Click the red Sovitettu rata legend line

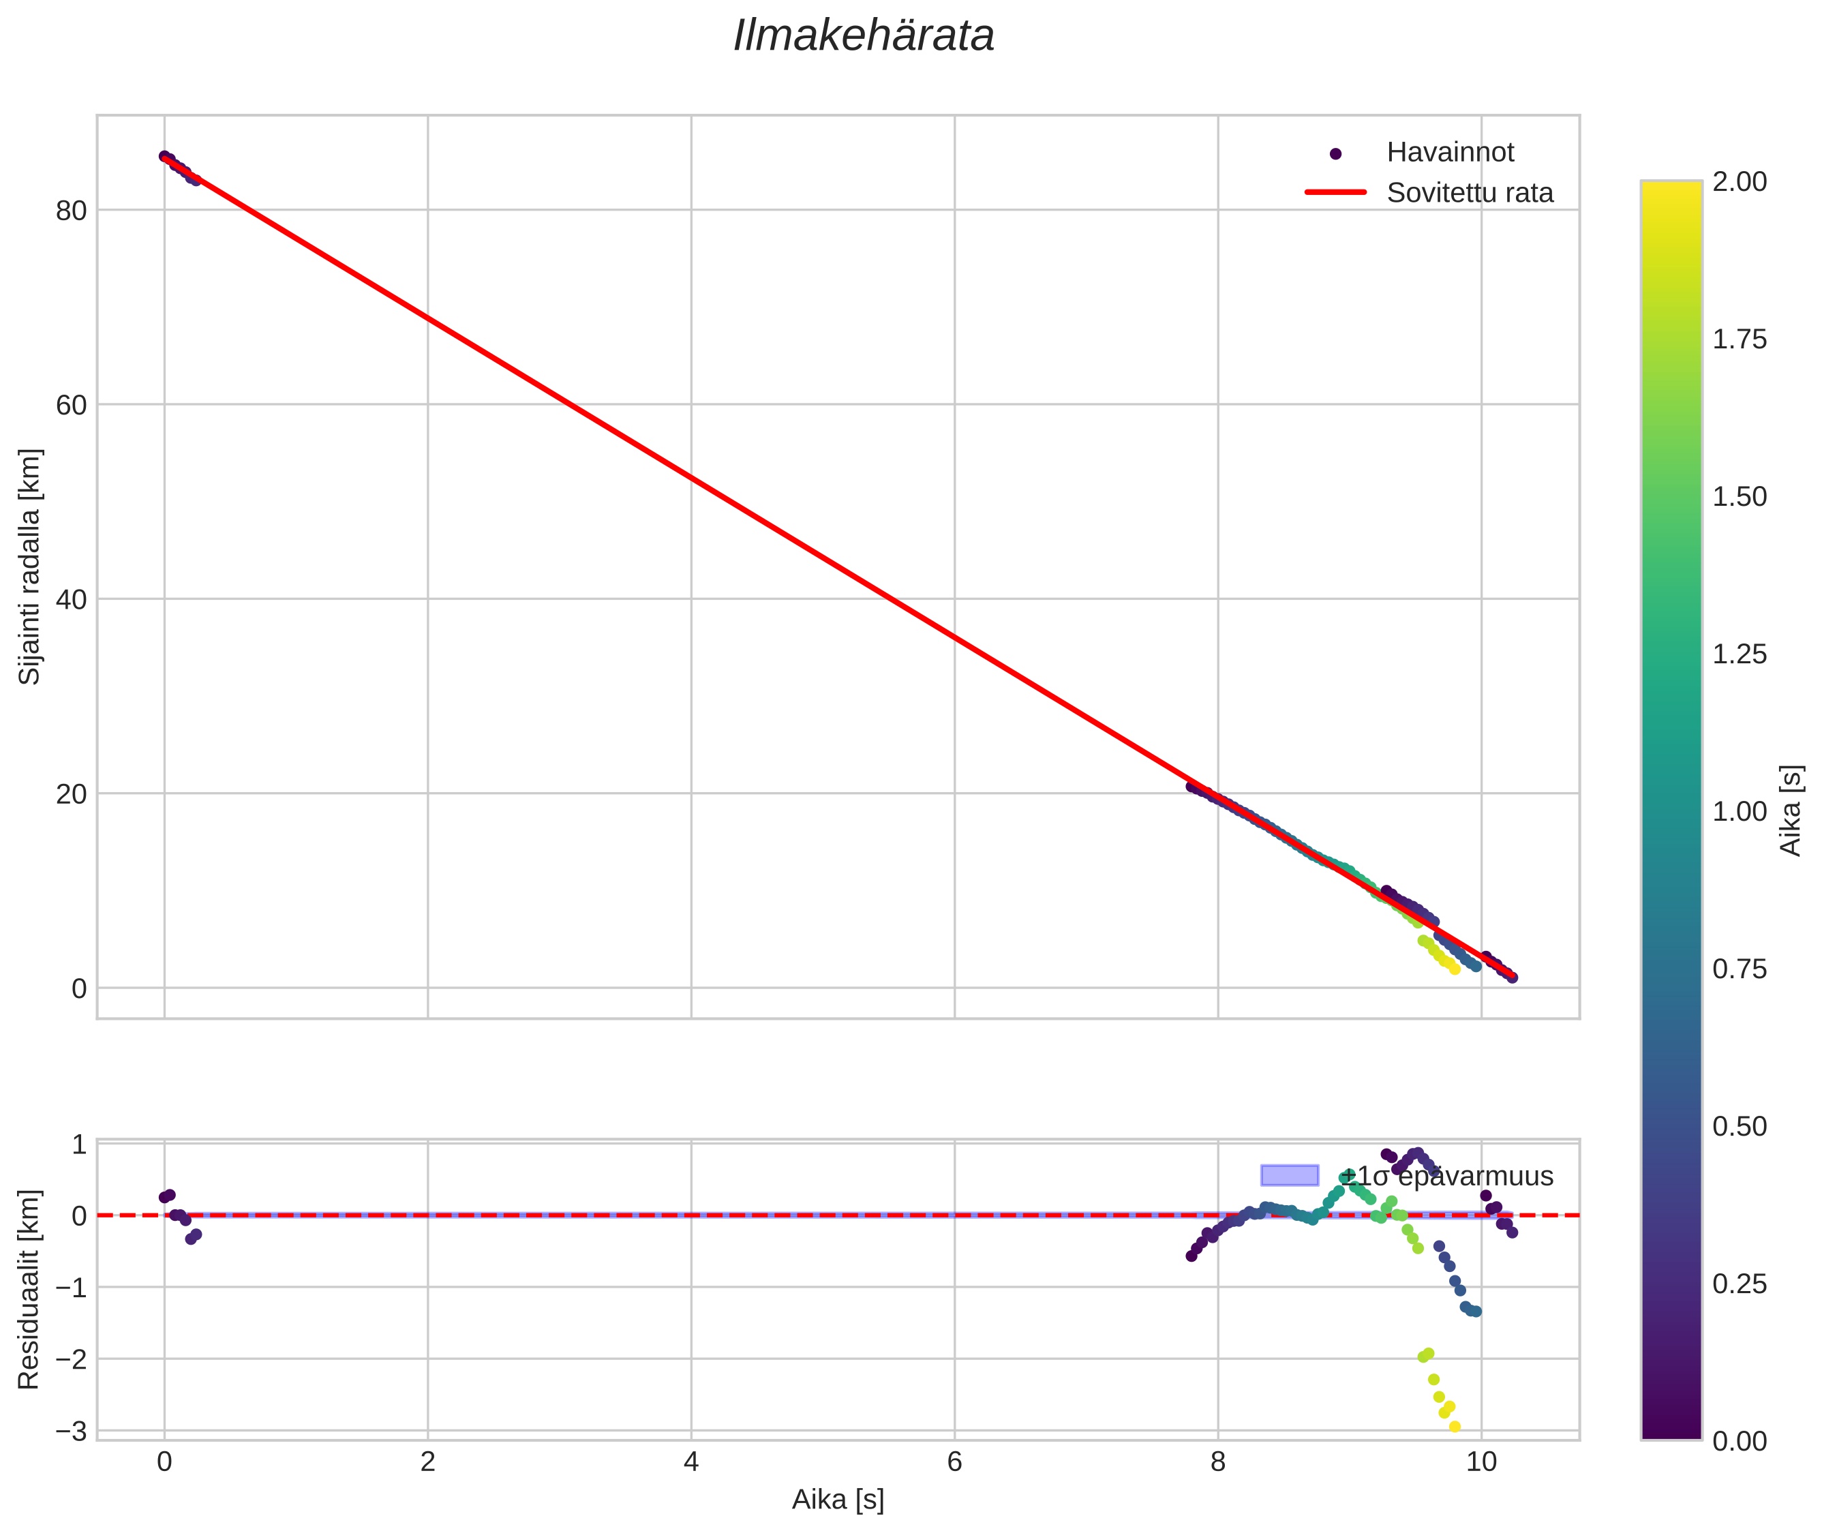[1335, 193]
